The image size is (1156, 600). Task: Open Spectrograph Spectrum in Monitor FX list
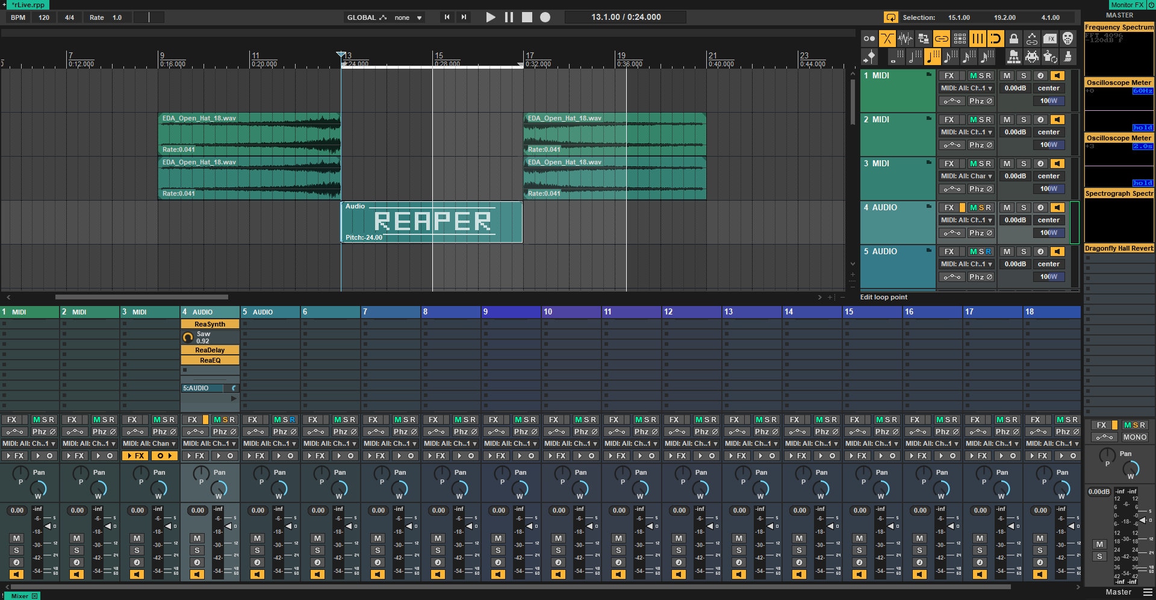(x=1119, y=193)
